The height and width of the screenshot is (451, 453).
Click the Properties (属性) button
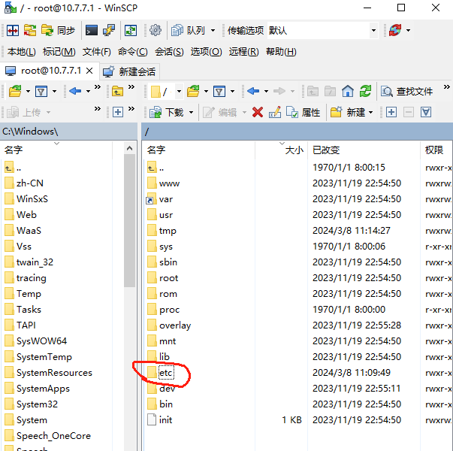click(304, 112)
